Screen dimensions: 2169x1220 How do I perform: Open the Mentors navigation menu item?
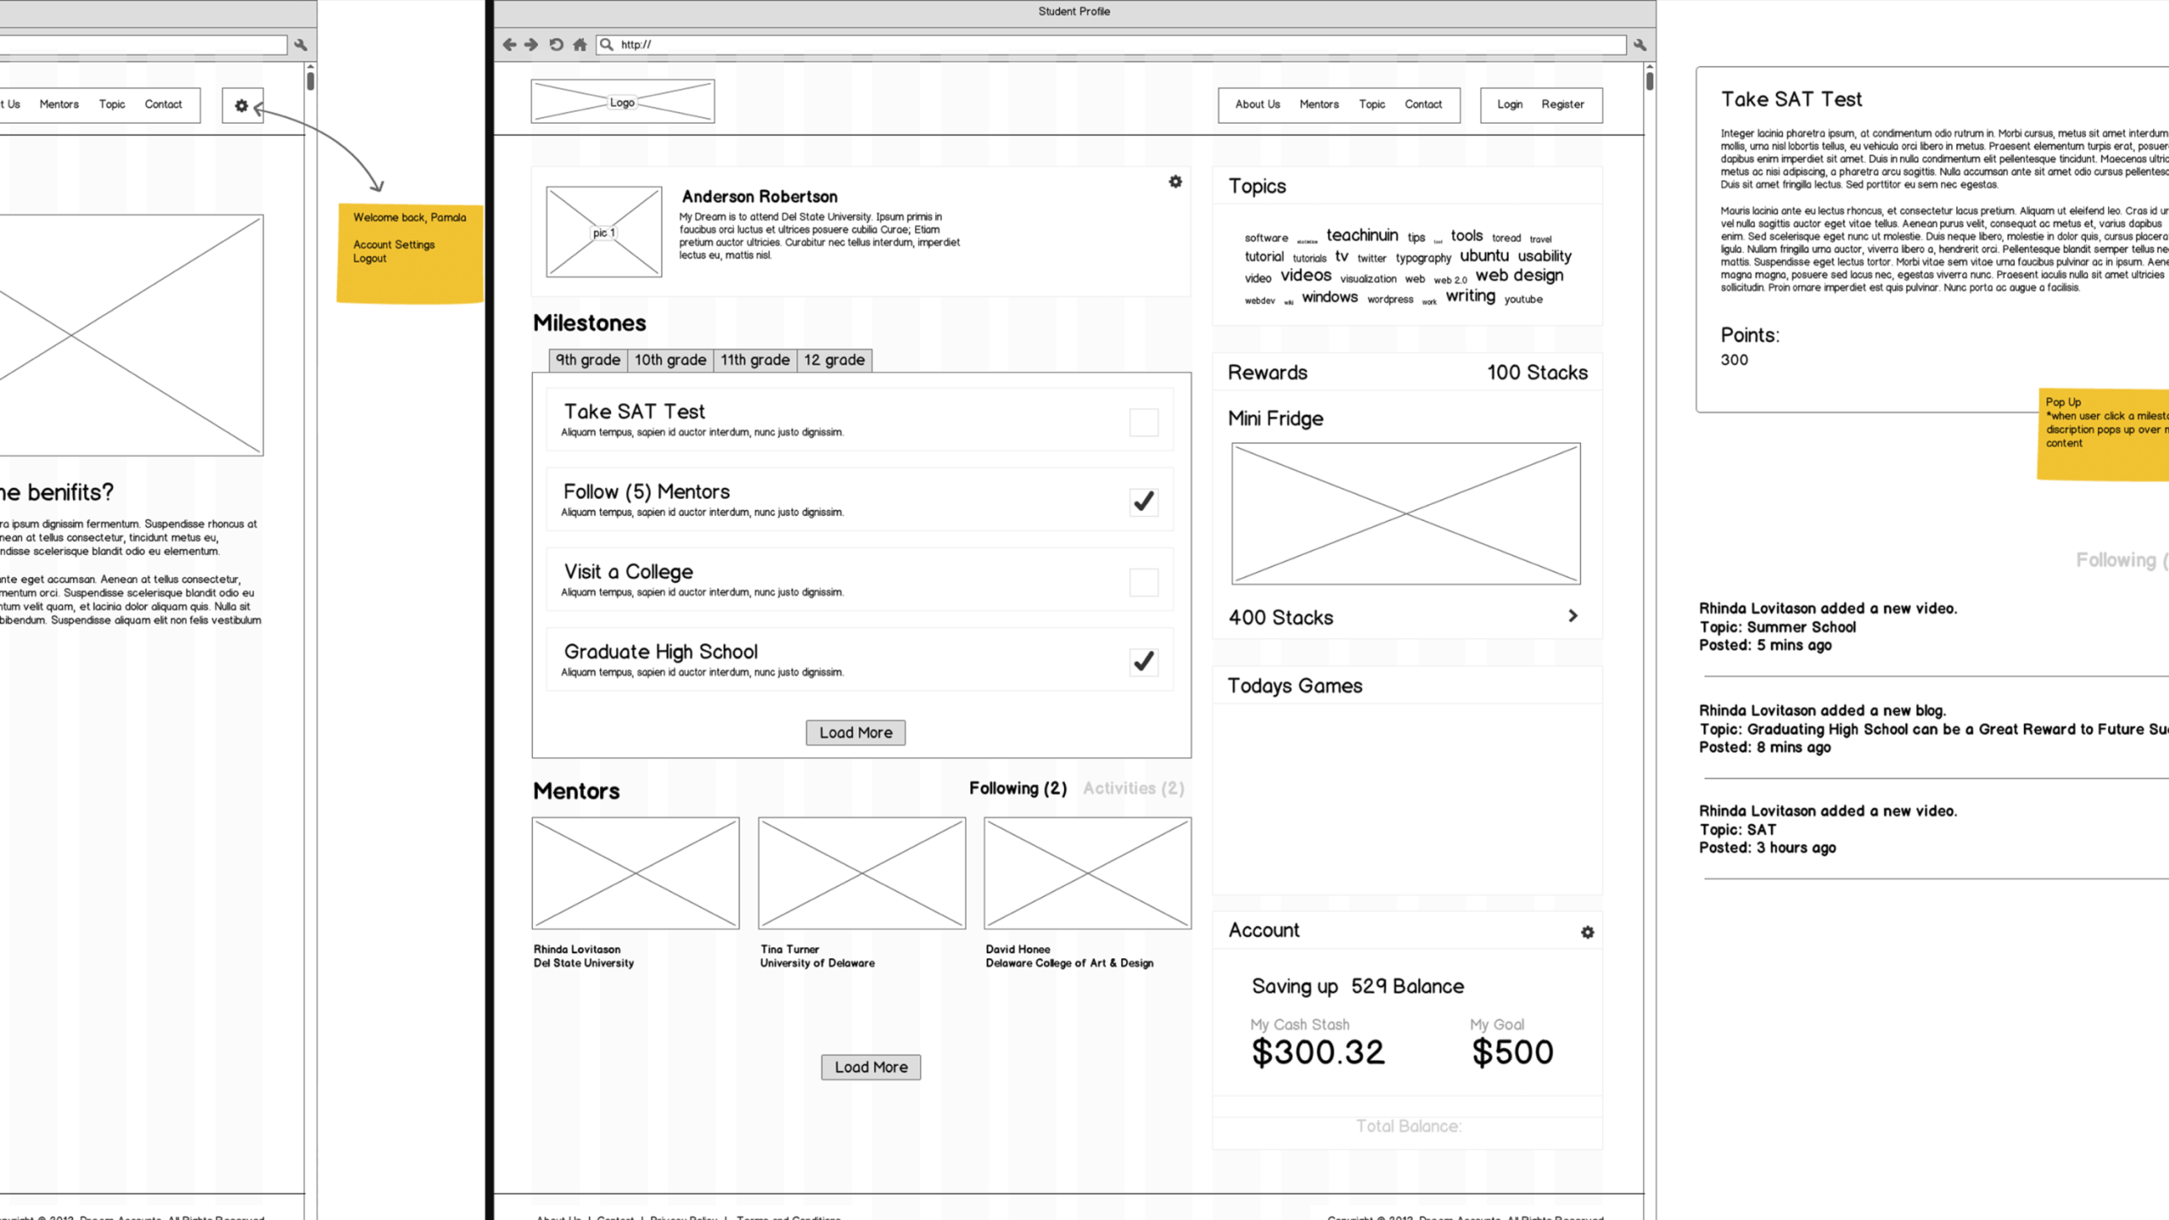point(1318,104)
